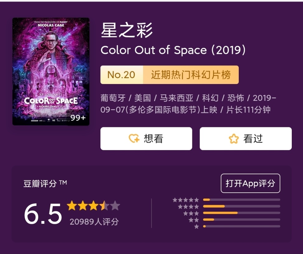Click the three-star label icons in the rating breakdown
The image size is (303, 254).
[x=191, y=213]
